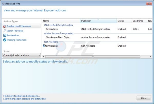
Task: Click Enabled status of Shockwave Flash Object
Action: click(122, 37)
